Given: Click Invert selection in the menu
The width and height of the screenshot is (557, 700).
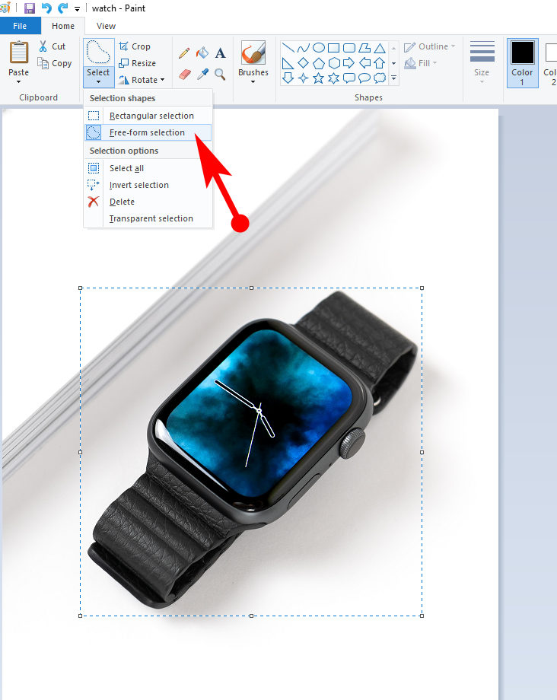Looking at the screenshot, I should (x=138, y=185).
